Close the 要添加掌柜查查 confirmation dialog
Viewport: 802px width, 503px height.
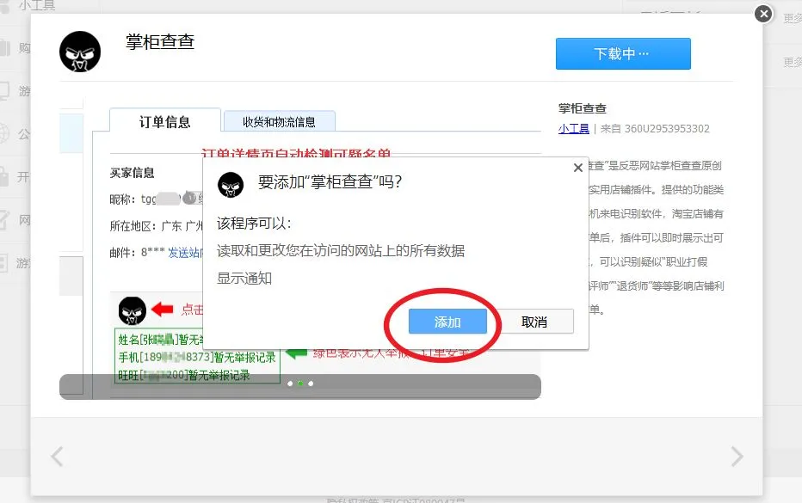pyautogui.click(x=578, y=168)
